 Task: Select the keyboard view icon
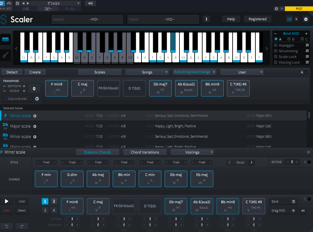tap(5, 39)
